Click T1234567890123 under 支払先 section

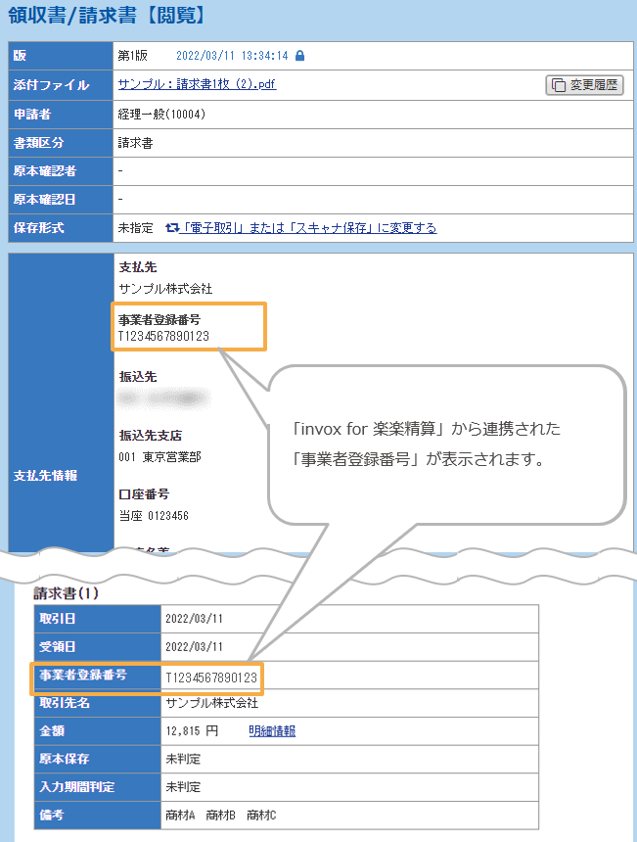point(163,336)
